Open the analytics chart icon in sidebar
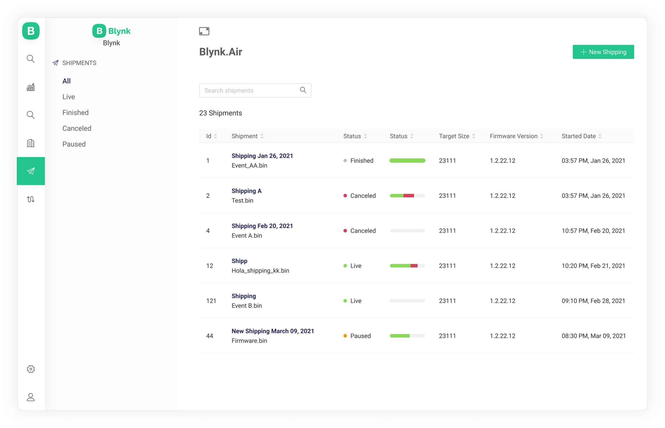 [31, 87]
